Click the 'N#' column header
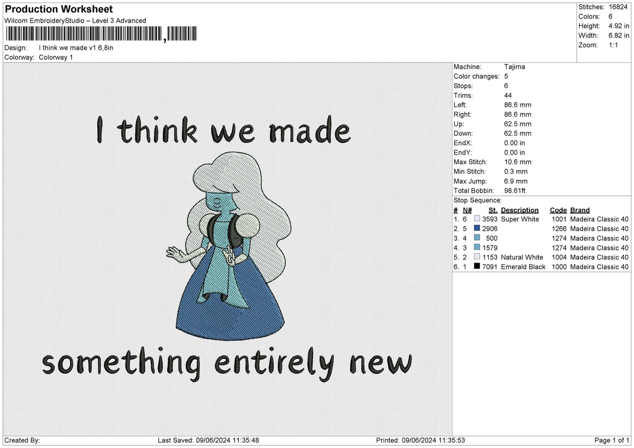 pyautogui.click(x=467, y=210)
